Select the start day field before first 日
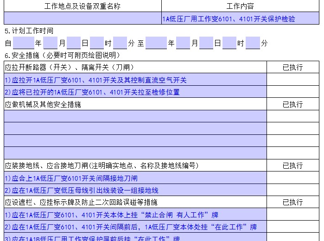 click(74, 43)
